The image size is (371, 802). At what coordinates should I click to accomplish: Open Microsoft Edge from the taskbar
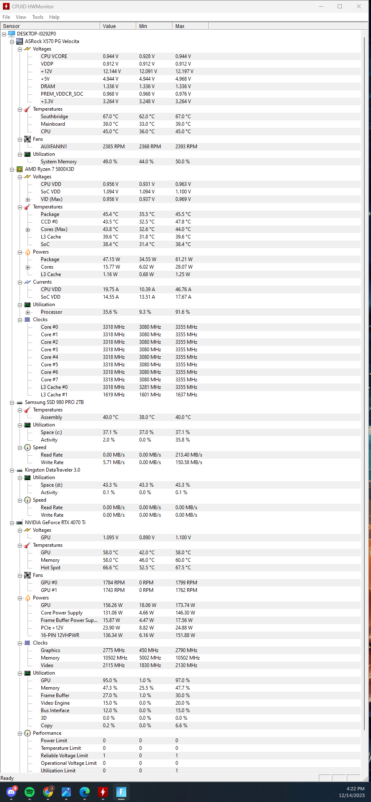[x=85, y=792]
